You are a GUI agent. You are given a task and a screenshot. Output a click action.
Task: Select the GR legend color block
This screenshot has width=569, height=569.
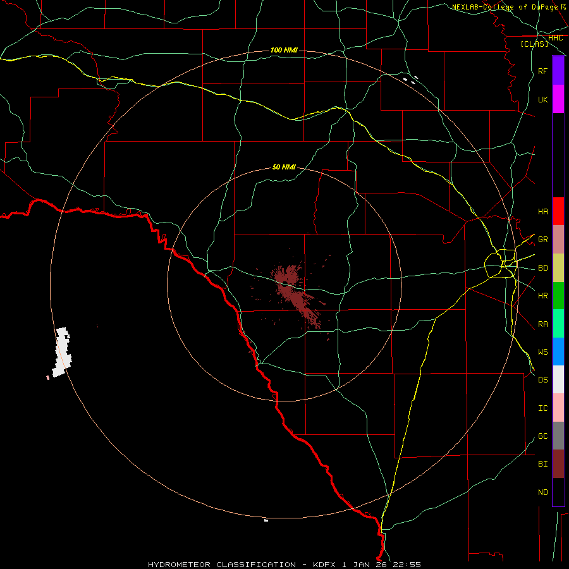tap(558, 240)
